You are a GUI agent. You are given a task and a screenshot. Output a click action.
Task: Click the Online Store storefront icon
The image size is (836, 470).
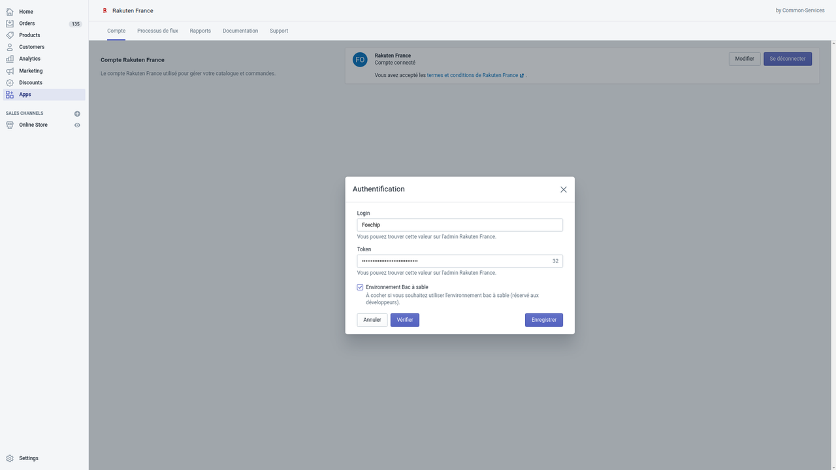point(10,125)
